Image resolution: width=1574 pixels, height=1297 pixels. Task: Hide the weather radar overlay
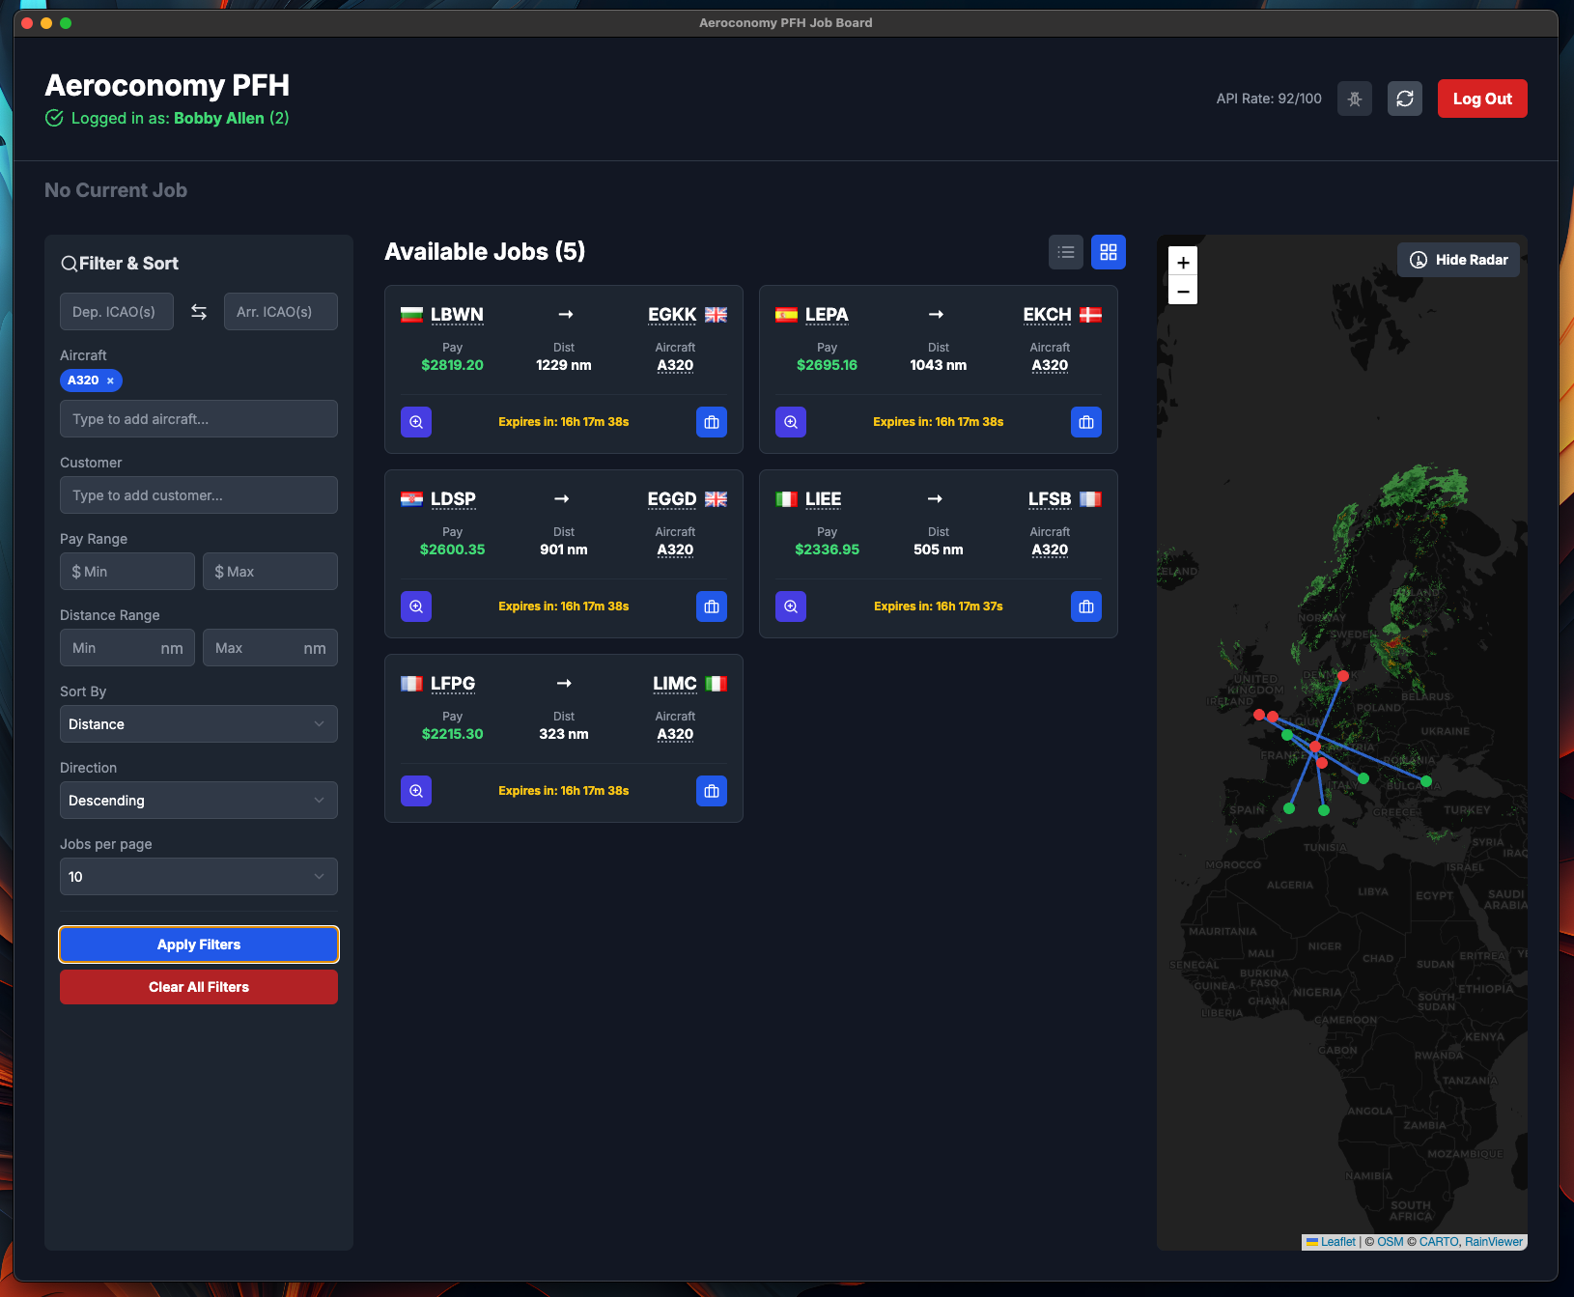1458,260
